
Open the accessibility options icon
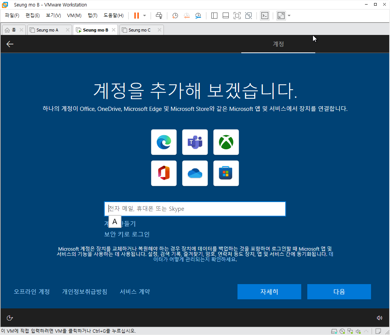(10, 318)
